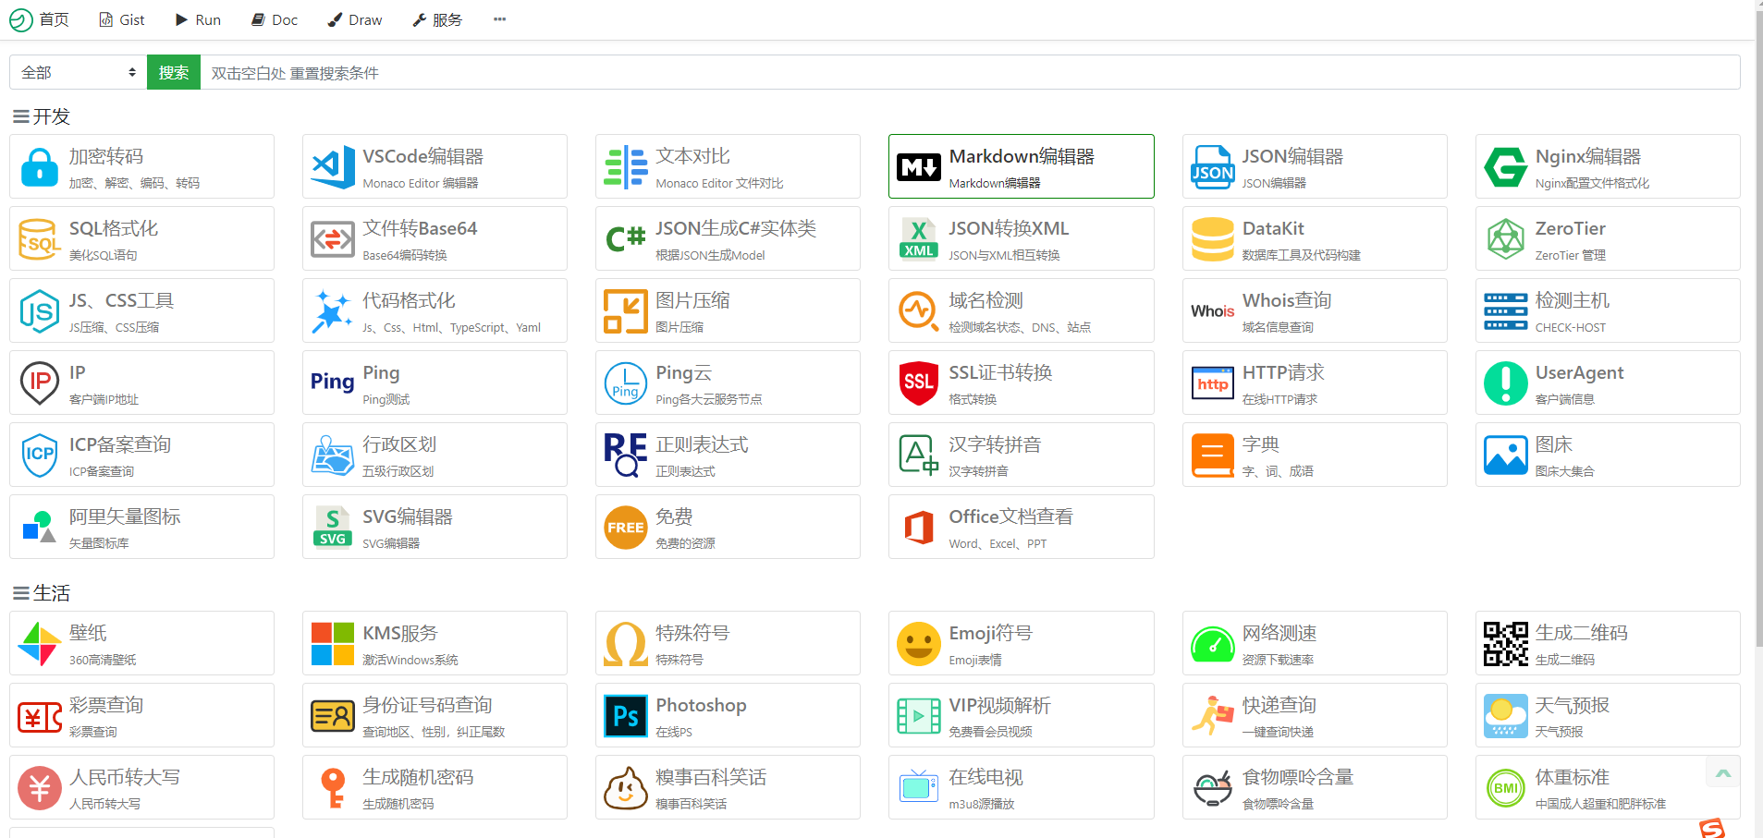This screenshot has height=838, width=1763.
Task: Open the Nginx编辑器 green icon
Action: pos(1505,167)
